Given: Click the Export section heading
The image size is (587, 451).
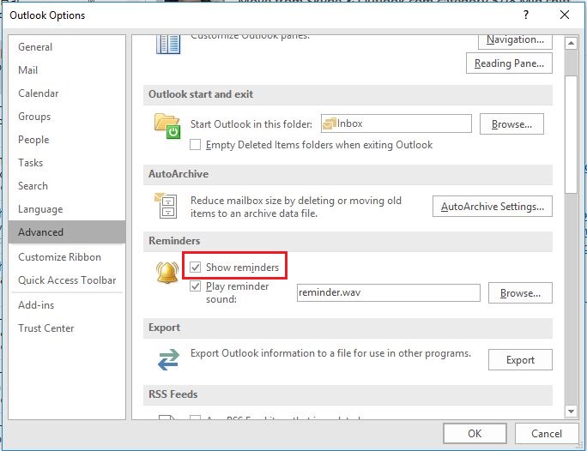Looking at the screenshot, I should click(165, 328).
